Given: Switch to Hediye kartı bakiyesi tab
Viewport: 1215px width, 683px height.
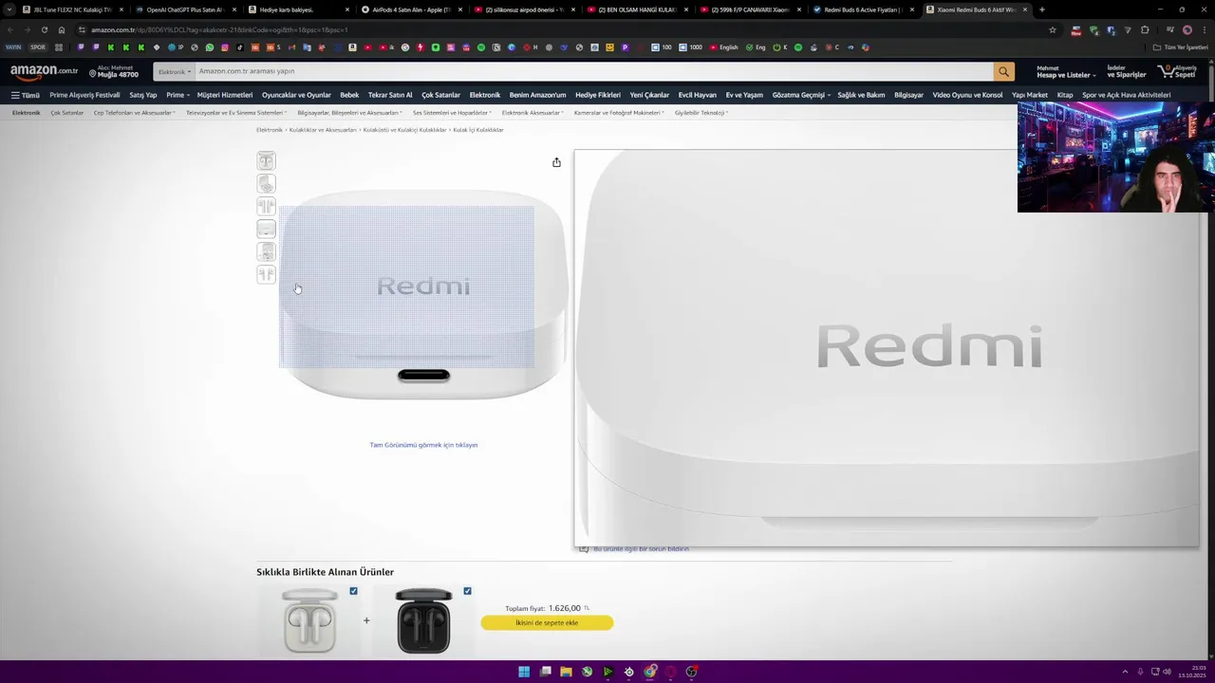Looking at the screenshot, I should (x=297, y=9).
